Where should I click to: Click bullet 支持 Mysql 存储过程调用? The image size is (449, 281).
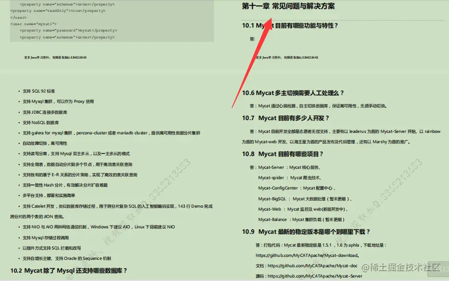tap(45, 238)
